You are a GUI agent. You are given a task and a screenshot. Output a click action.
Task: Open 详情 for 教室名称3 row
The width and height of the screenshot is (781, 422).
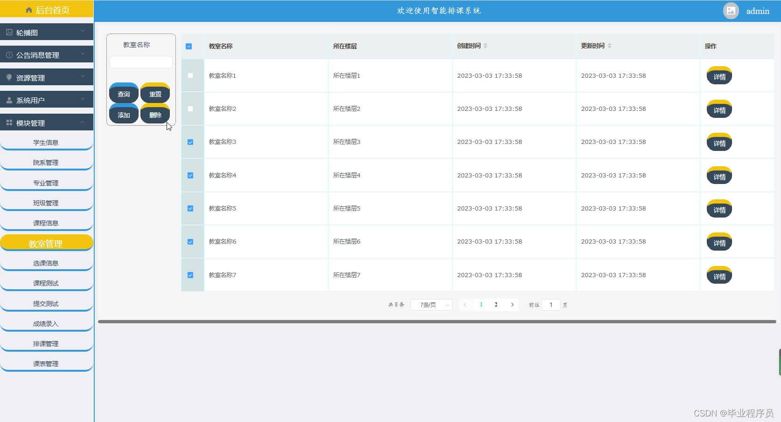(719, 142)
